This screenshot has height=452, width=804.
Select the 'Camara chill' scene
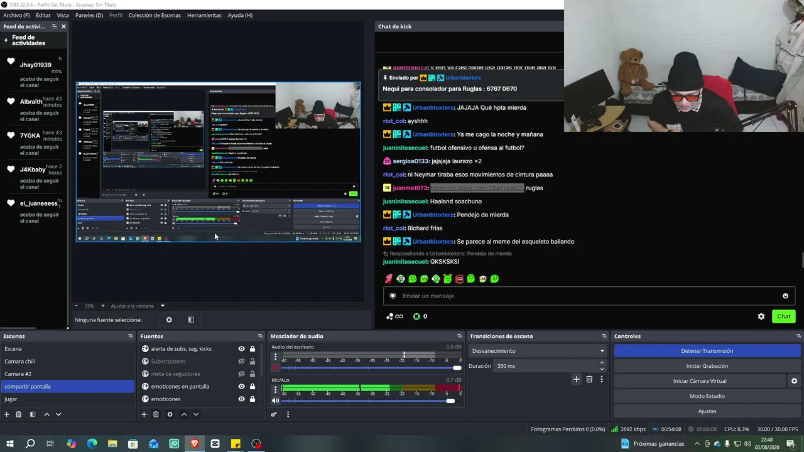click(x=68, y=362)
